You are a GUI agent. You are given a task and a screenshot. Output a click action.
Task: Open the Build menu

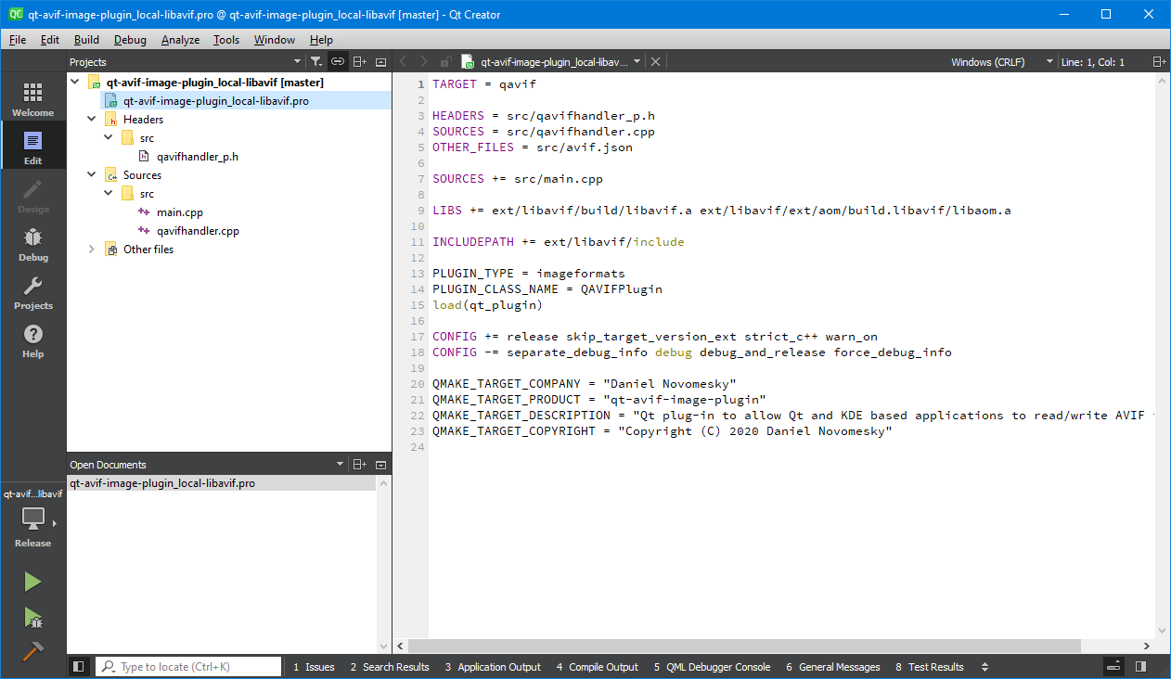click(x=86, y=40)
